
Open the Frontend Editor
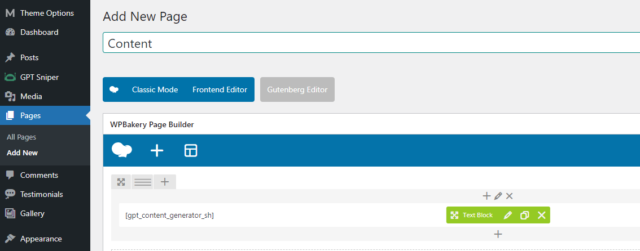220,89
